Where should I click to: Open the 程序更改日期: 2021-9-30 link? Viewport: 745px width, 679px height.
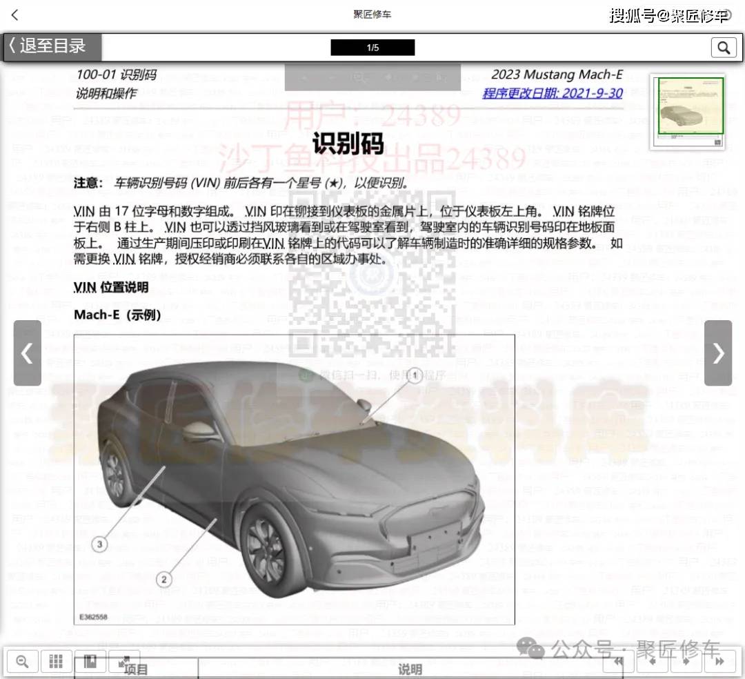[552, 93]
